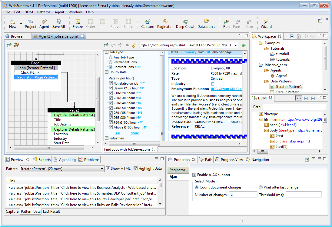Image resolution: width=332 pixels, height=227 pixels.
Task: Click None link under hourly rates
Action: coord(135,133)
